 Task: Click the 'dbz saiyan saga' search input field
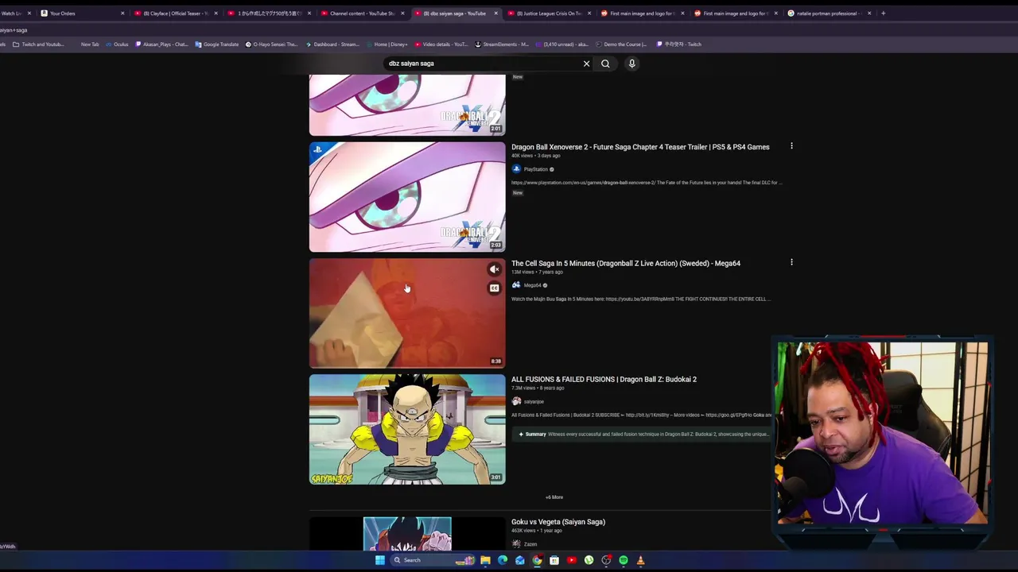483,64
